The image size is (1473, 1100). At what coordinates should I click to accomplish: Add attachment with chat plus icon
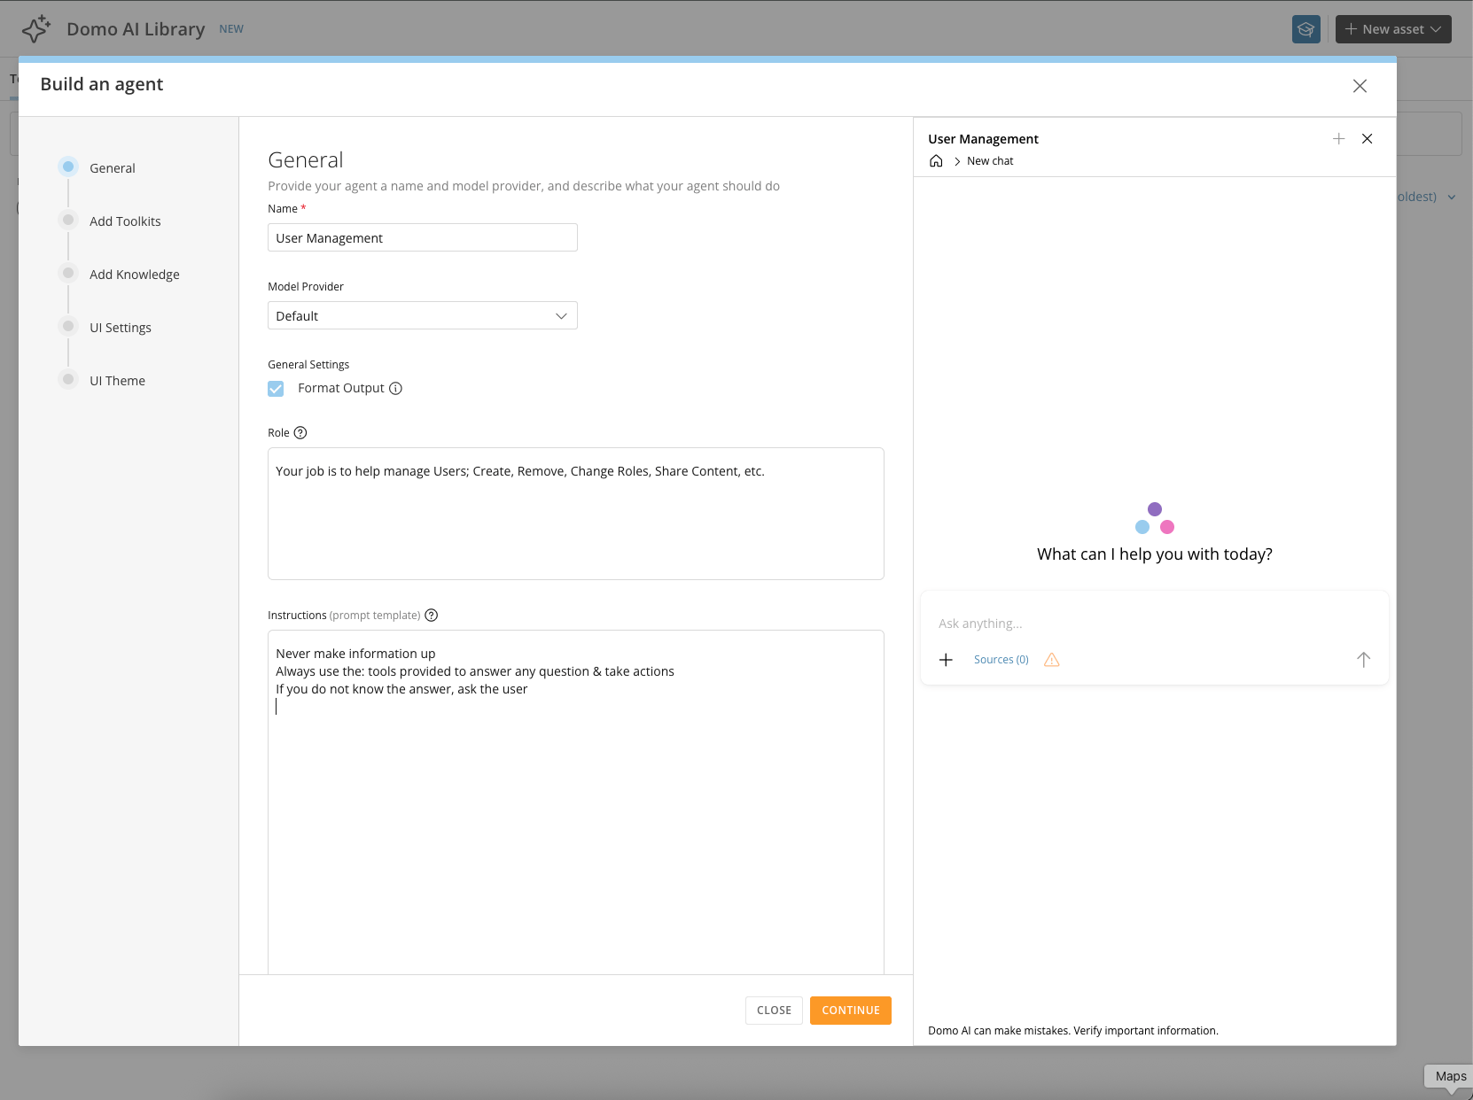pos(946,660)
